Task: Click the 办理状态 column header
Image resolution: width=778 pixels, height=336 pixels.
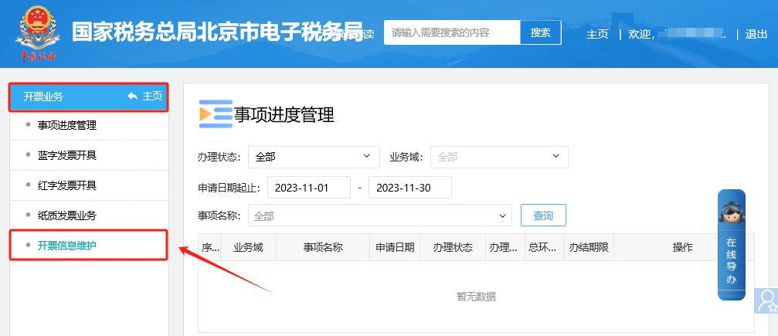Action: coord(453,247)
